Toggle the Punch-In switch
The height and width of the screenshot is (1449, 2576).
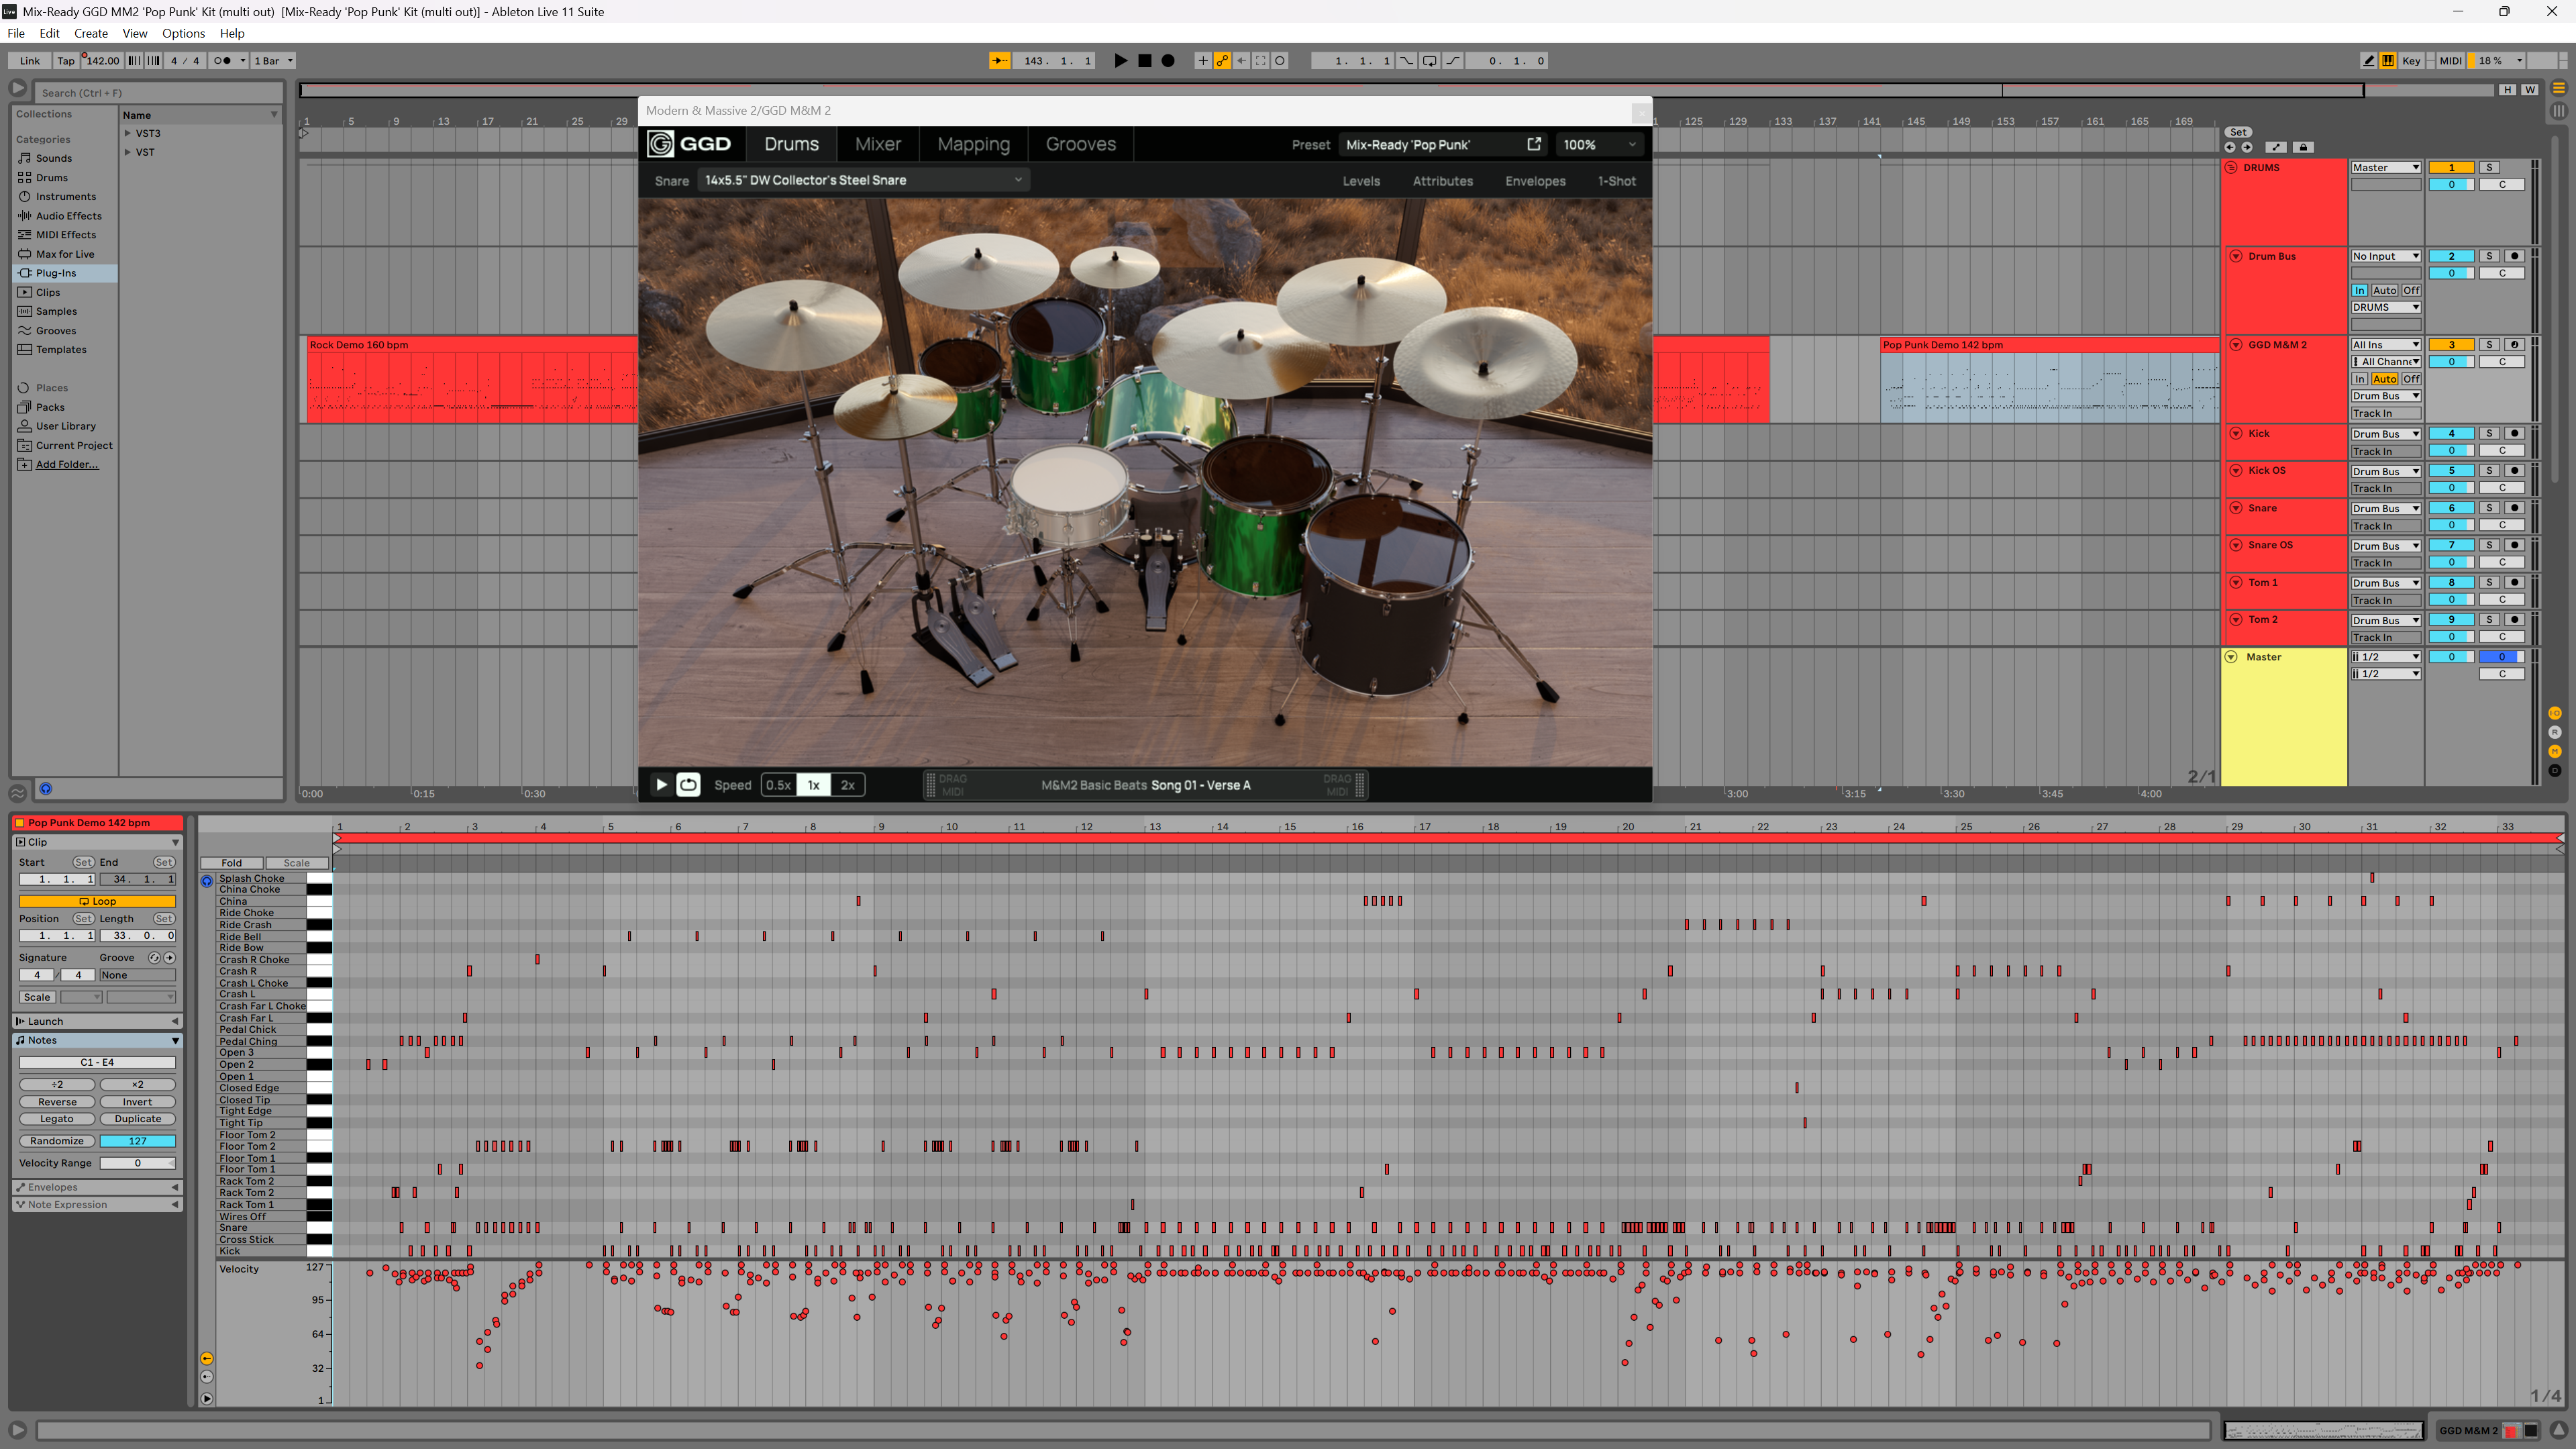[x=1406, y=61]
